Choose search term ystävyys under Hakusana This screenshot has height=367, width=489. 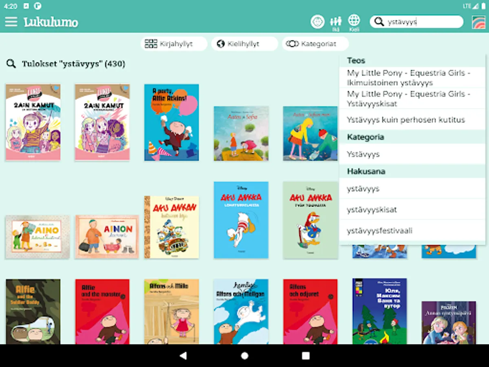(412, 188)
